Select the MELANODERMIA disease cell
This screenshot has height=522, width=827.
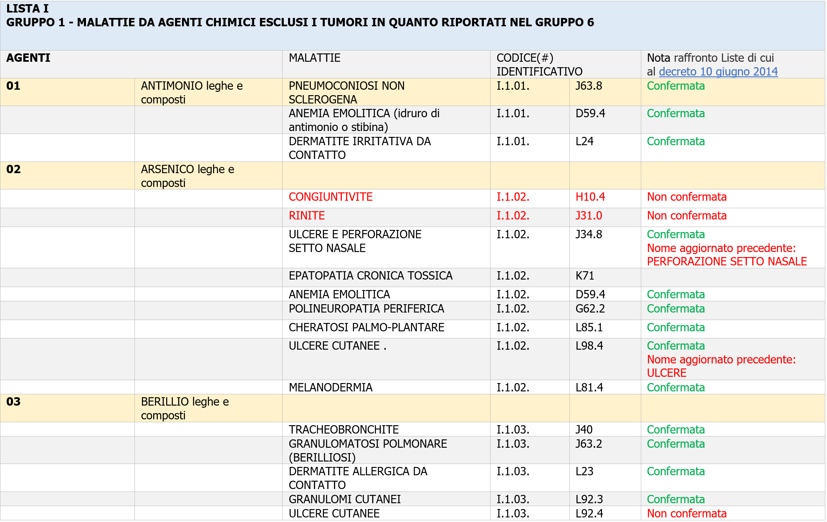point(331,388)
